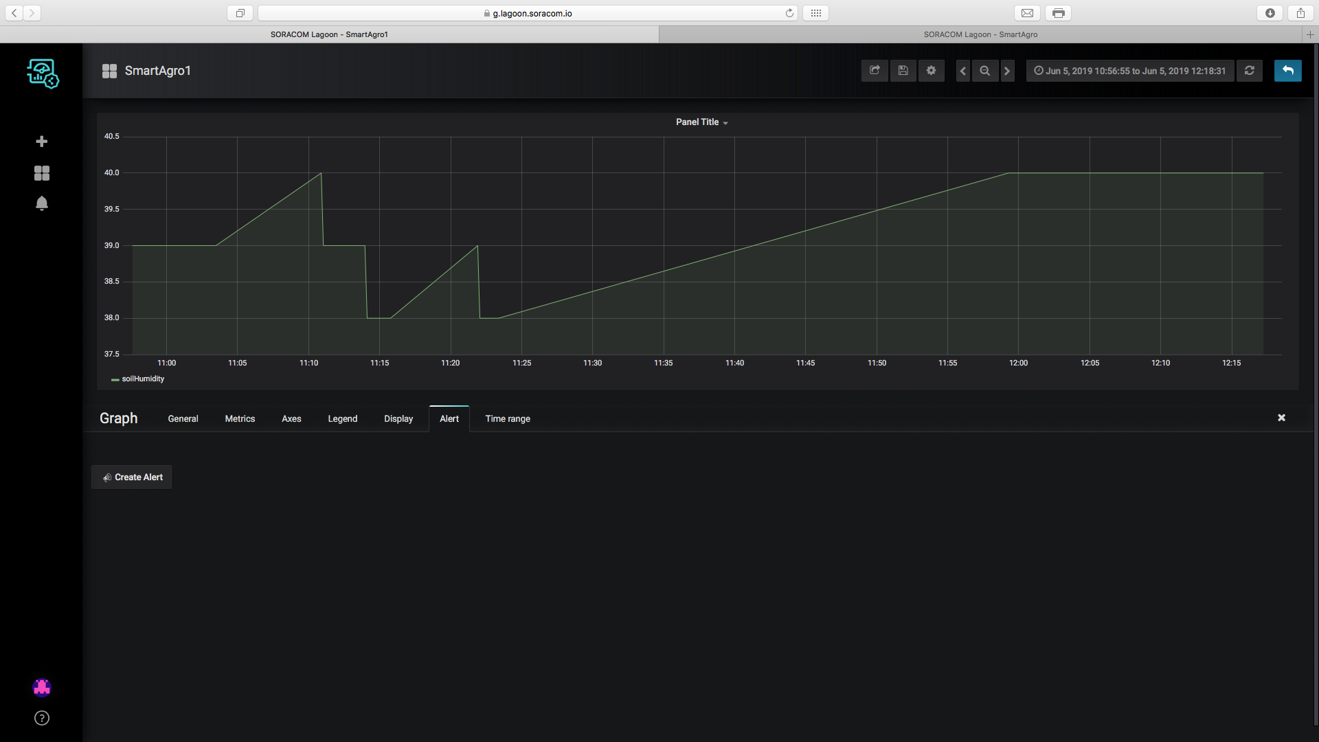Image resolution: width=1319 pixels, height=742 pixels.
Task: Click the share dashboard icon
Action: 875,71
